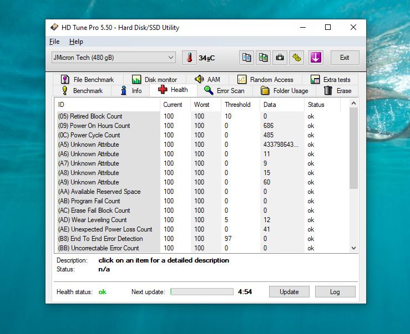Open the Error Scan tab
Image resolution: width=410 pixels, height=334 pixels.
click(224, 91)
